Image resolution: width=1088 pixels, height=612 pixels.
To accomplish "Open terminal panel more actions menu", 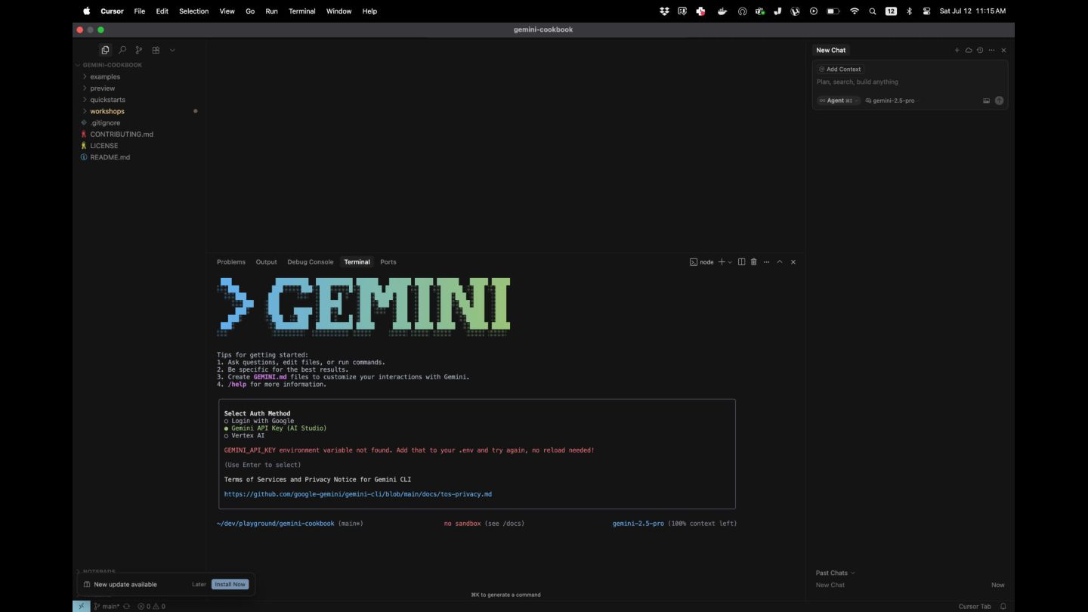I will tap(766, 262).
